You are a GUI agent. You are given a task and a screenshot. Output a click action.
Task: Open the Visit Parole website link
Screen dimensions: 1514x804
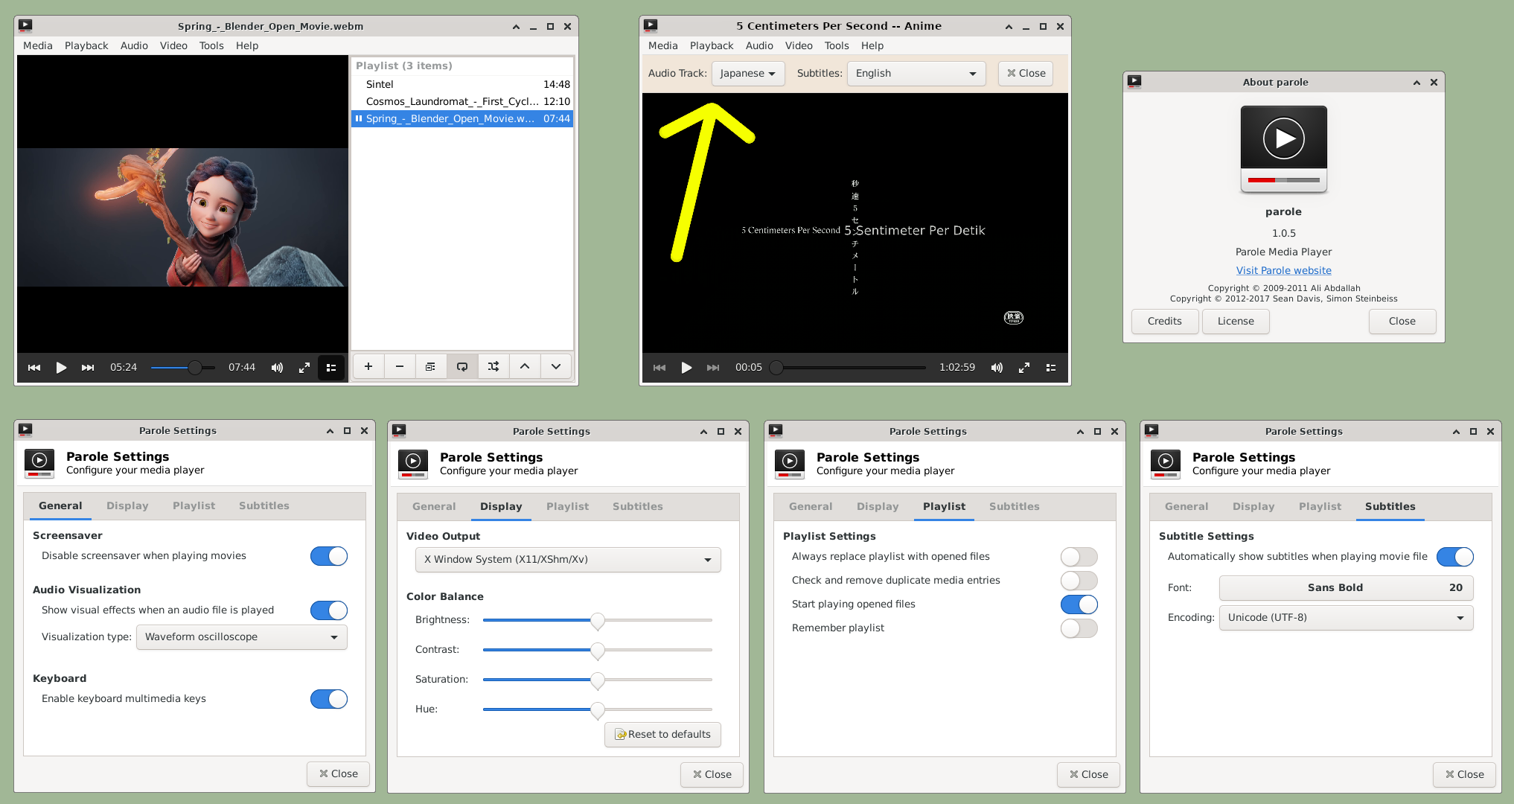pyautogui.click(x=1283, y=271)
